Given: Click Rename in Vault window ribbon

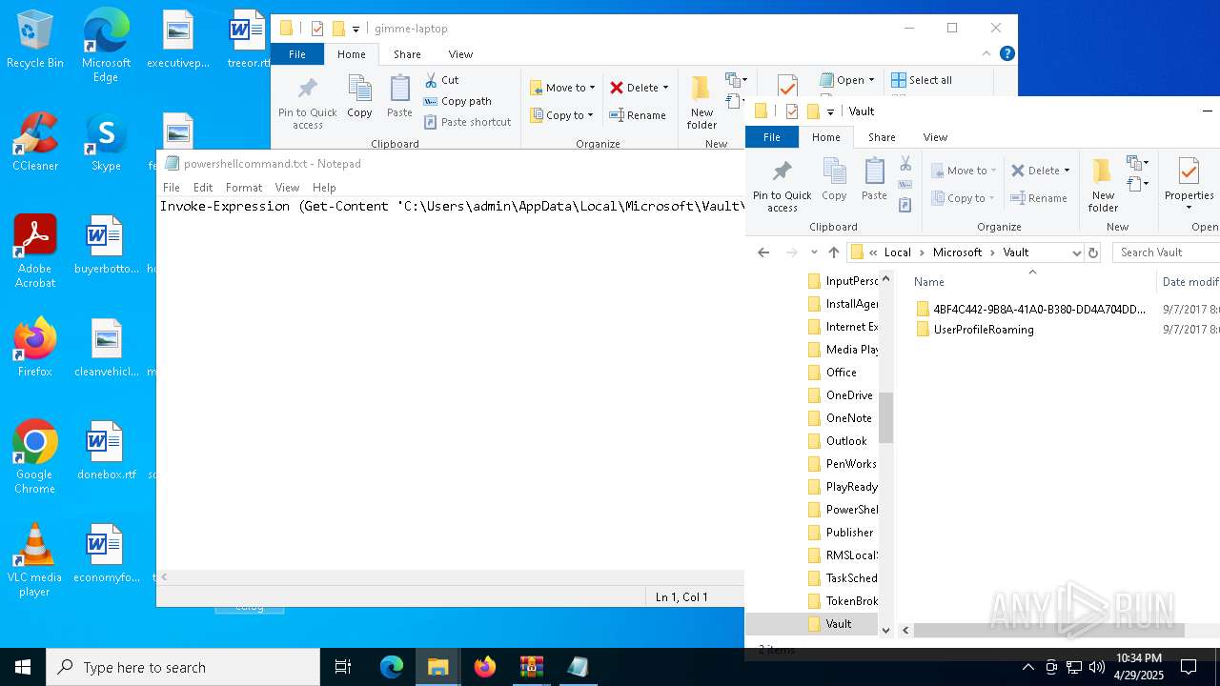Looking at the screenshot, I should click(1039, 198).
